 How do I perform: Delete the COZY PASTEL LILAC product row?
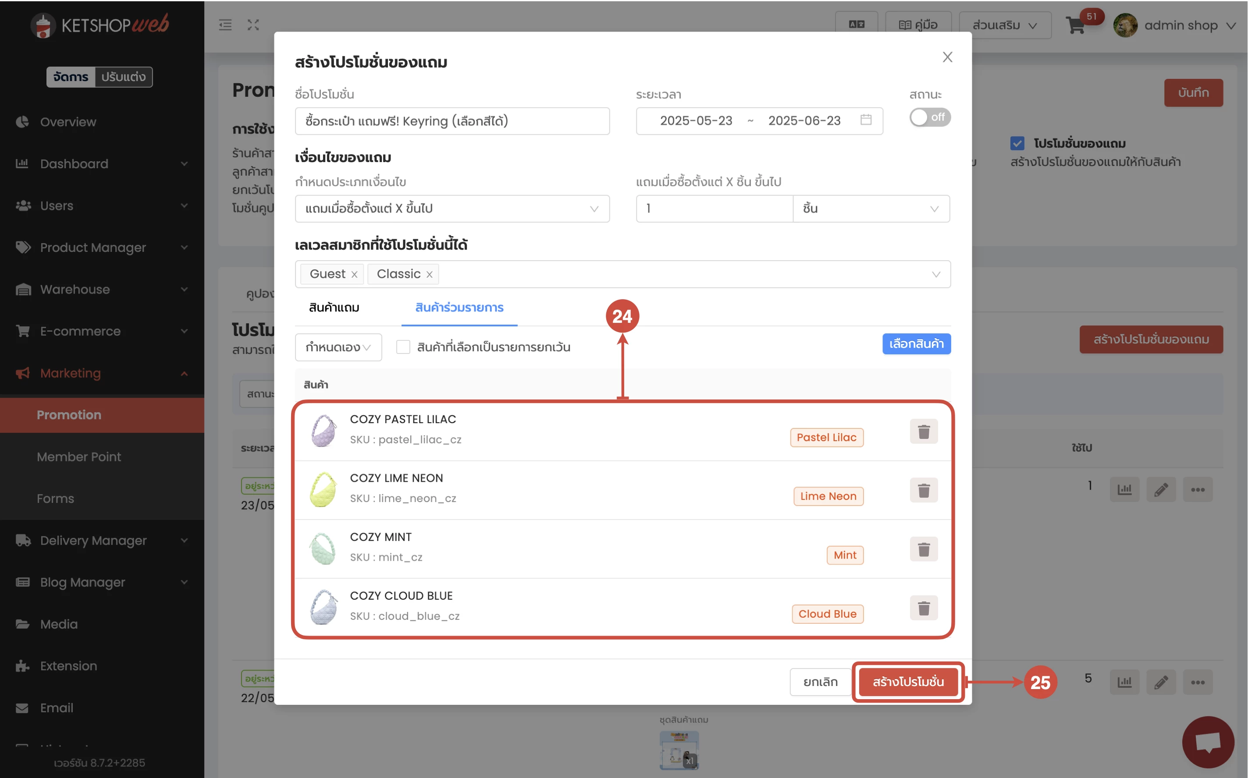point(923,431)
